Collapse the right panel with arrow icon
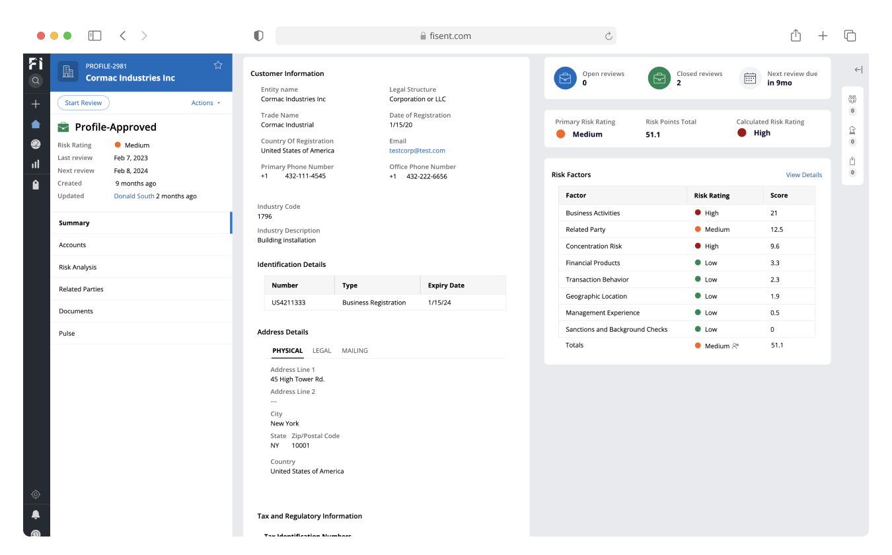Screen dimensions: 892x555 click(x=858, y=69)
